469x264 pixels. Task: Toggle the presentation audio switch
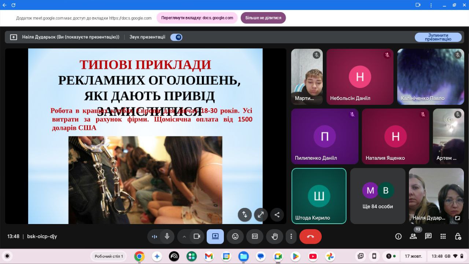(177, 37)
